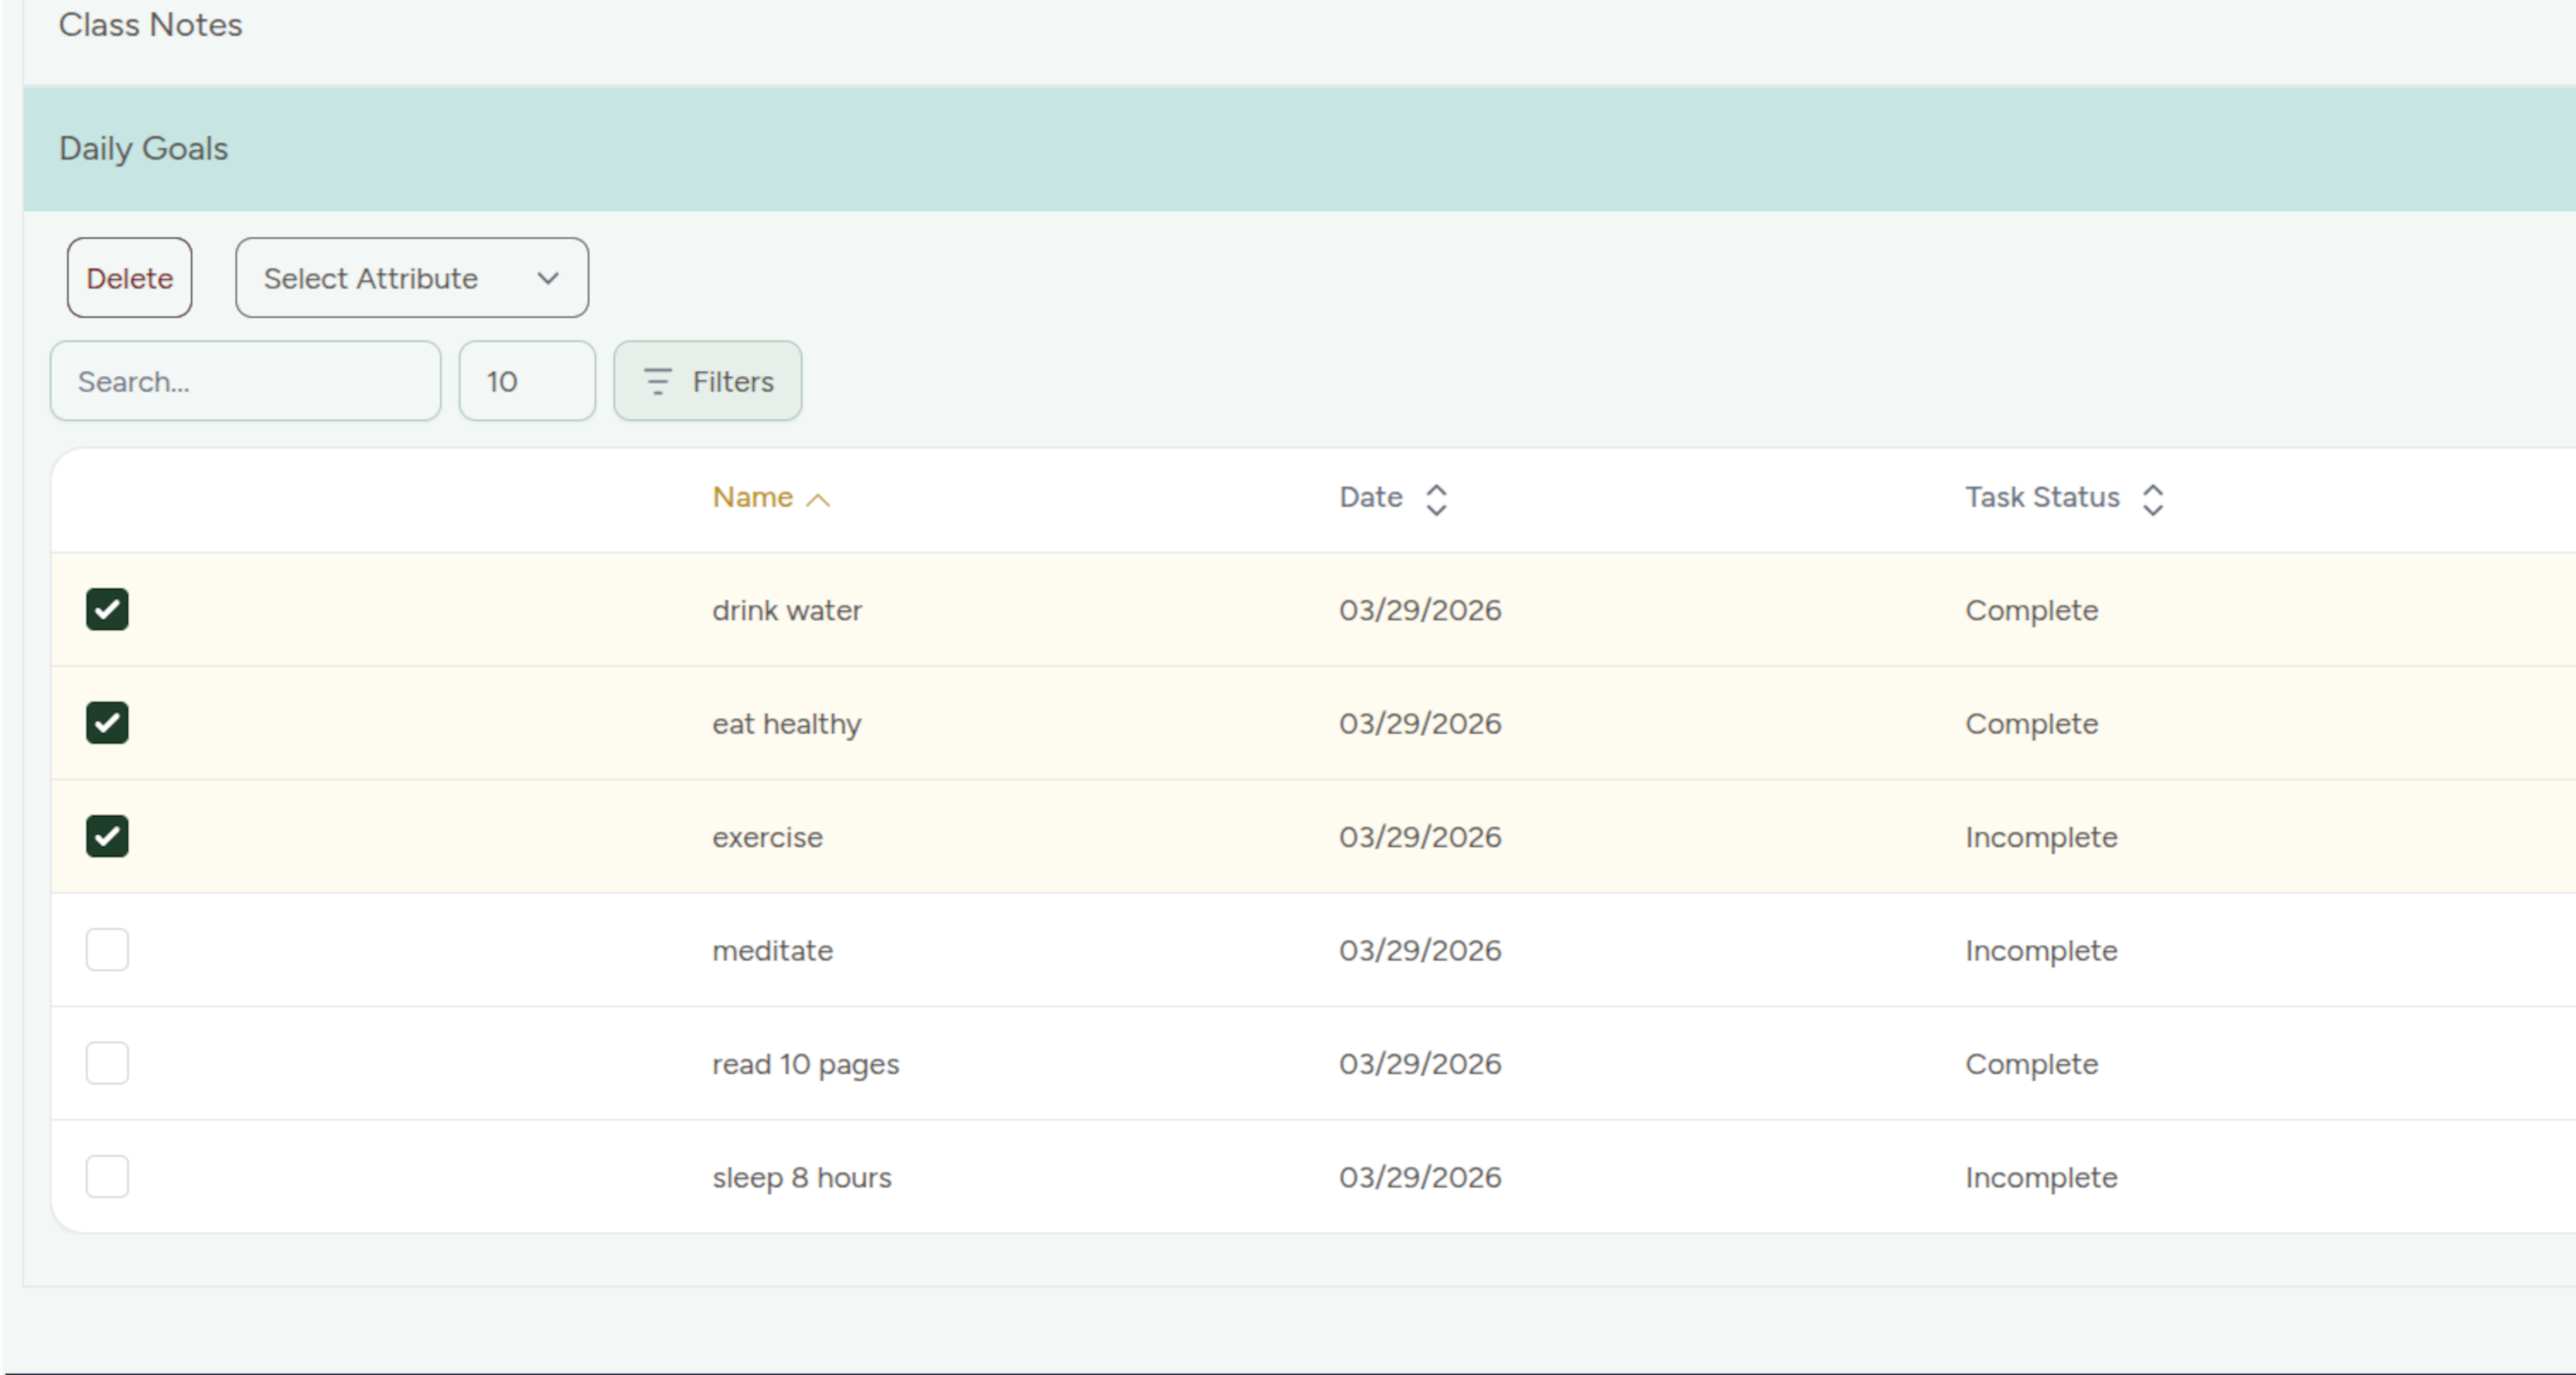Click the Select Attribute chevron arrow
2576x1375 pixels.
(547, 278)
